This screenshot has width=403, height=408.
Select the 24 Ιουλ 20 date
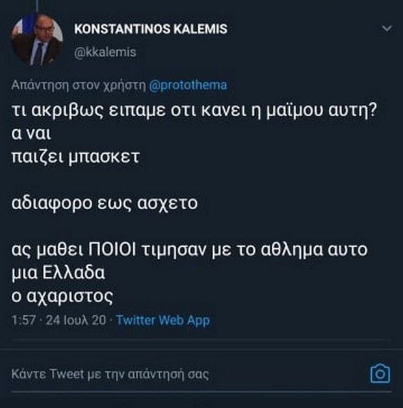coord(76,320)
